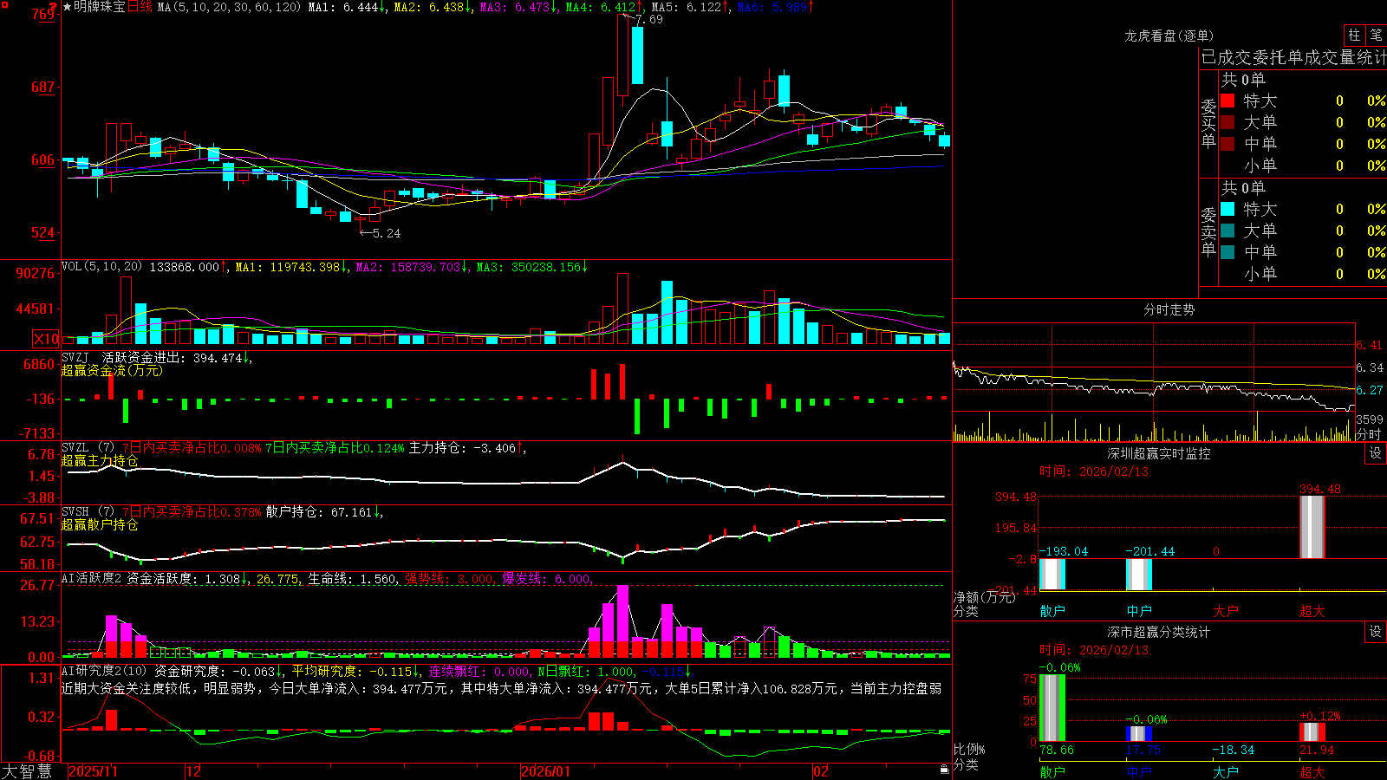Click the 5.24 low price annotation
Viewport: 1387px width, 780px height.
click(x=387, y=233)
